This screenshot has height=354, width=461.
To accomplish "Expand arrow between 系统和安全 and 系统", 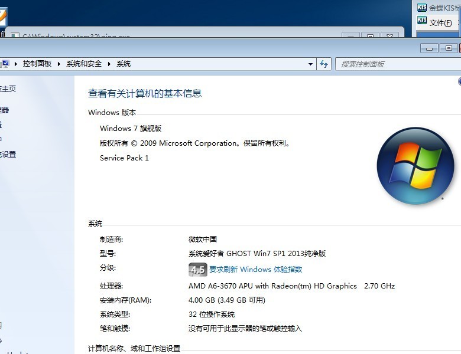I will click(x=109, y=64).
